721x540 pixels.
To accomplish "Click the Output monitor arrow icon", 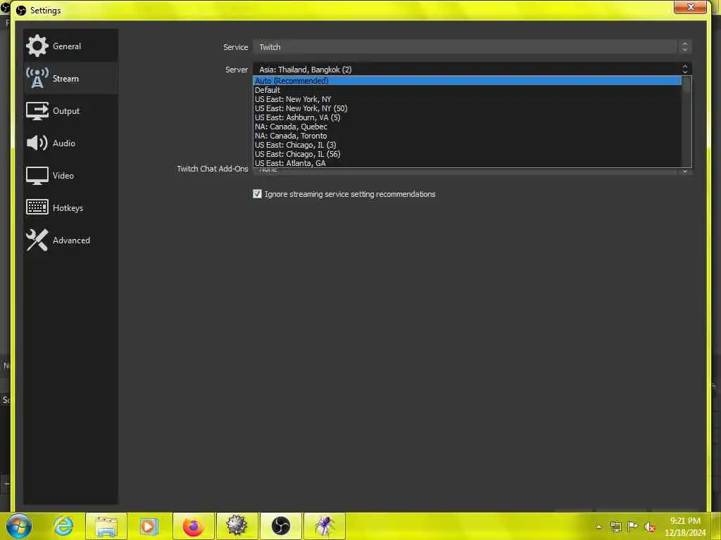I will tap(37, 111).
